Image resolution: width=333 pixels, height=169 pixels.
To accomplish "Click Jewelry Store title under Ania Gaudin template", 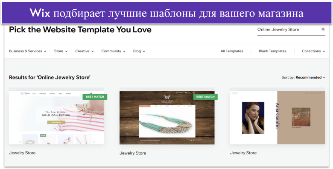I will click(243, 153).
